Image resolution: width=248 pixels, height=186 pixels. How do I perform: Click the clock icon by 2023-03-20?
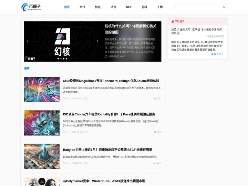pyautogui.click(x=106, y=56)
